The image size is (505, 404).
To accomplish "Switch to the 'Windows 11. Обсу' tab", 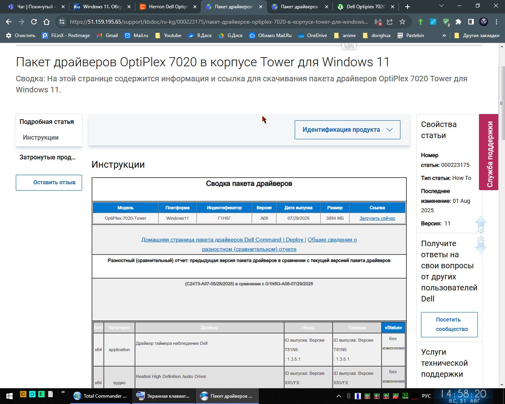I will pyautogui.click(x=102, y=7).
